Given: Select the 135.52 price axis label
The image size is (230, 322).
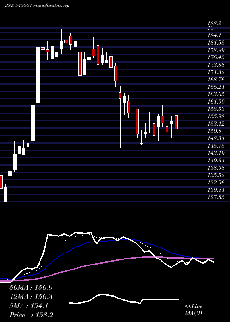Looking at the screenshot, I should [216, 175].
